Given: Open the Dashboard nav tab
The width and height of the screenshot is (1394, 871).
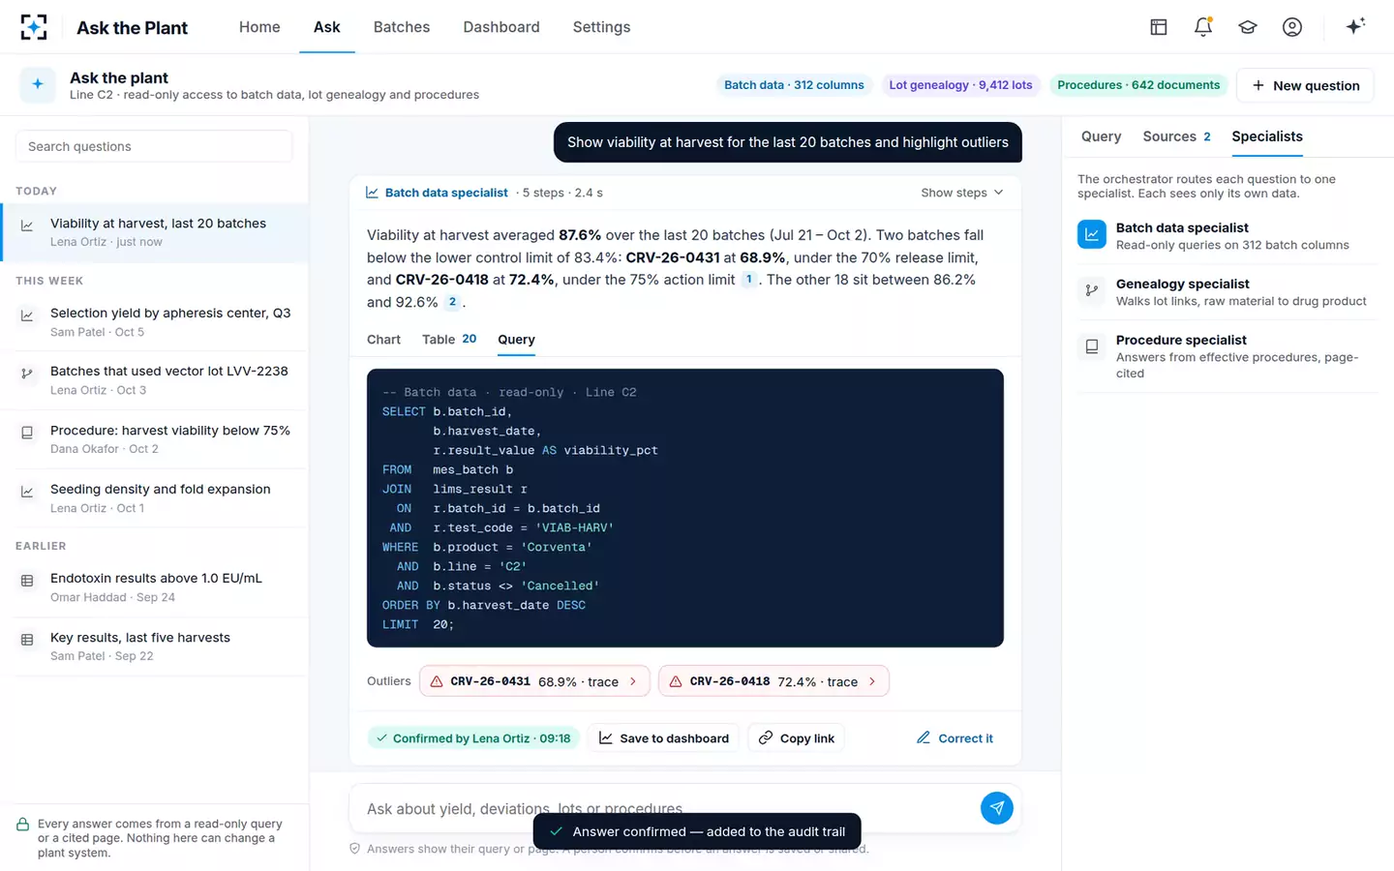Looking at the screenshot, I should [x=501, y=27].
